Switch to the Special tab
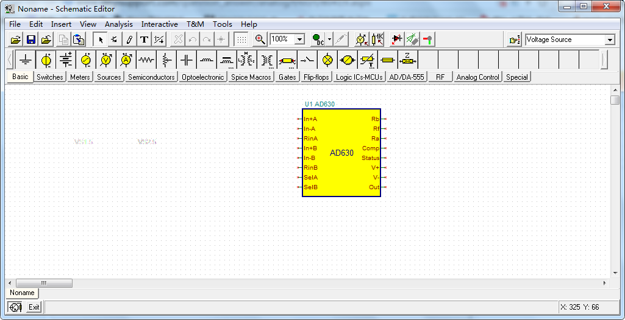 517,77
